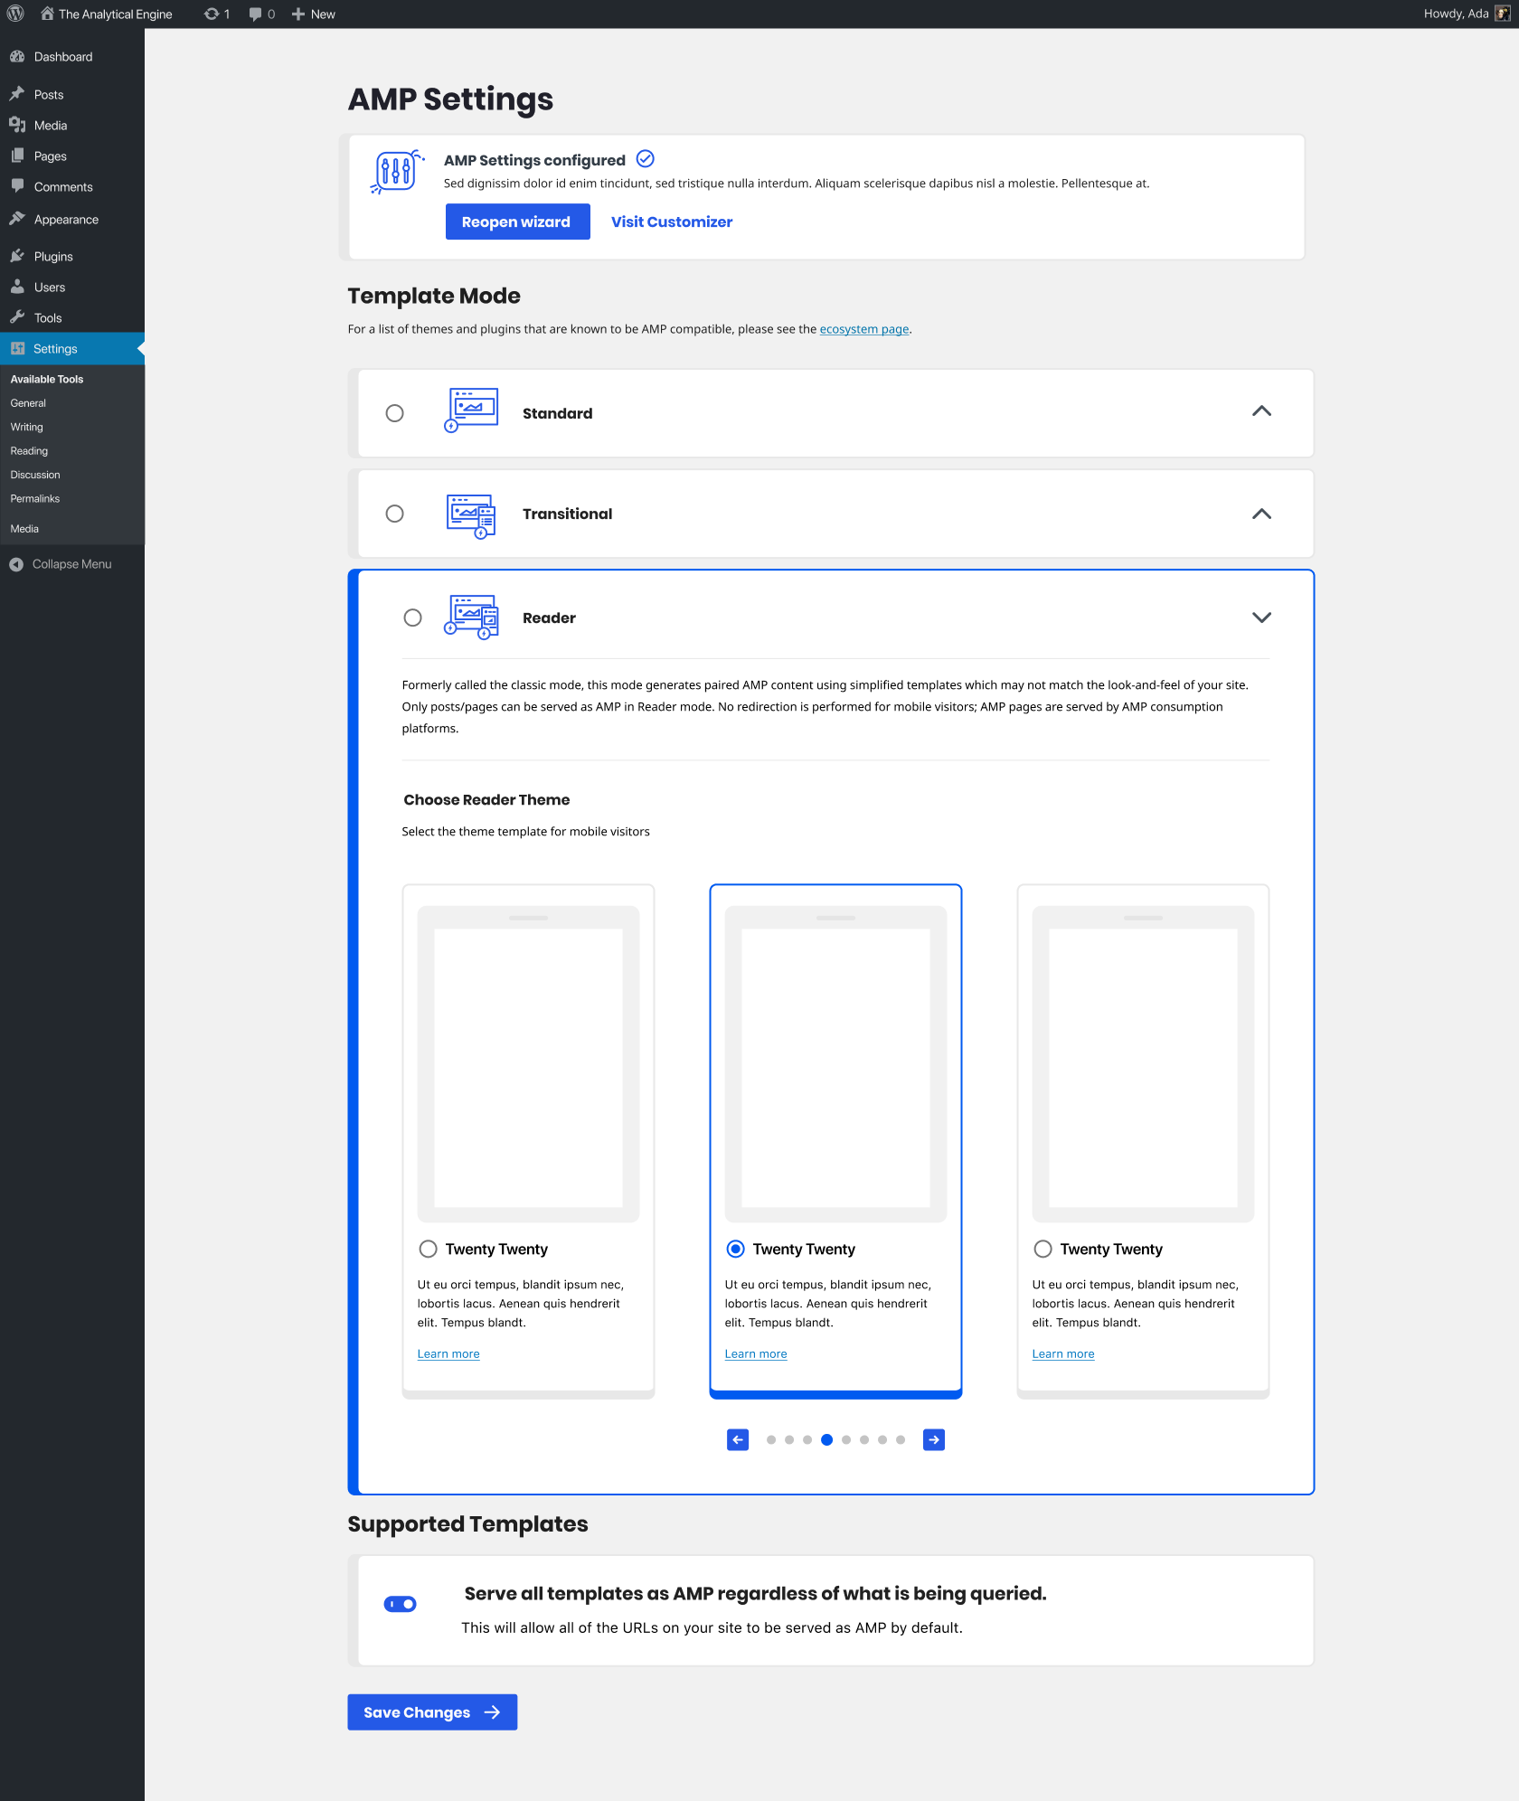The height and width of the screenshot is (1801, 1519).
Task: Open Learn more under the selected middle theme
Action: click(756, 1353)
